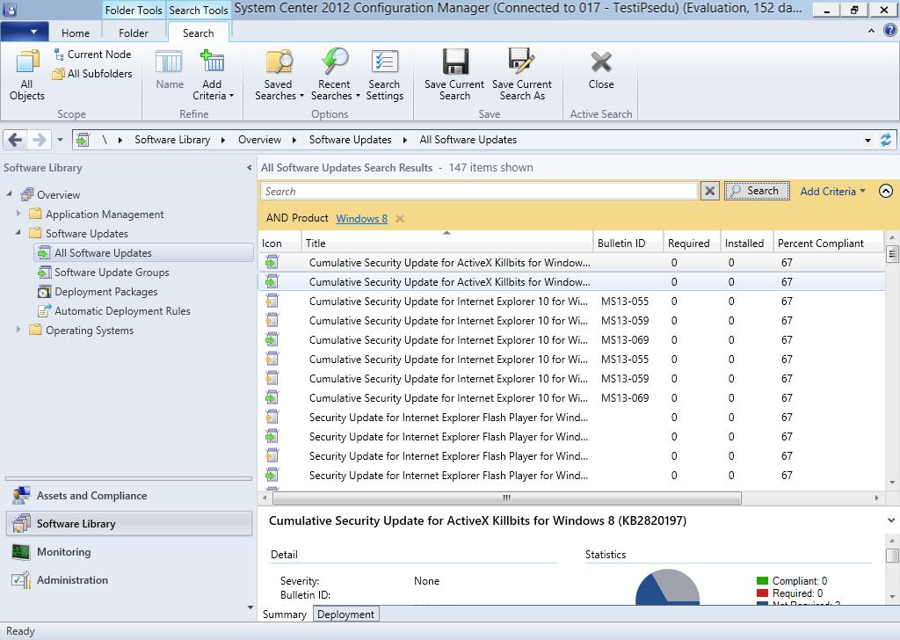This screenshot has height=640, width=900.
Task: Open the address bar history dropdown
Action: [x=867, y=140]
